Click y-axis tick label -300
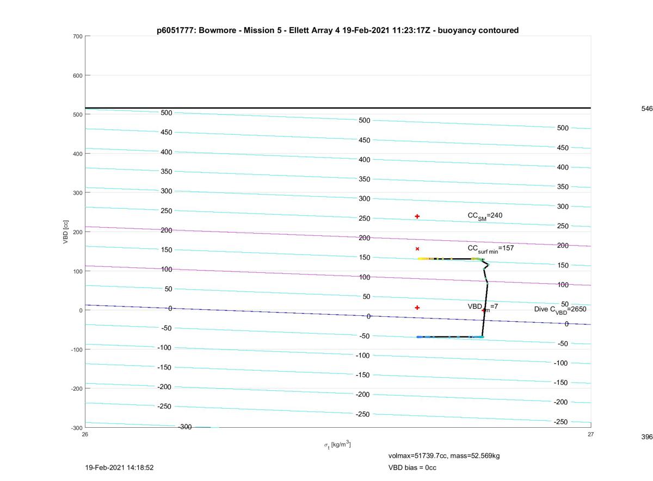 pyautogui.click(x=76, y=428)
